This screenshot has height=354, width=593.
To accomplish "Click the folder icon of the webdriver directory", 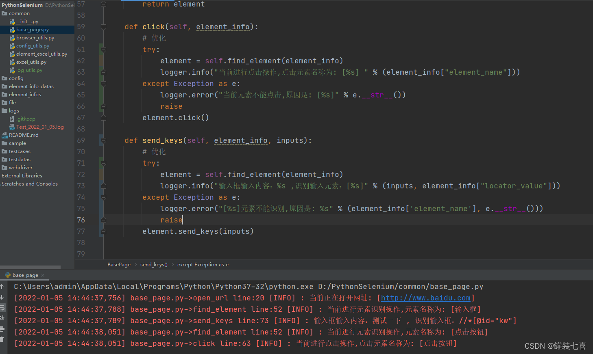I will point(4,168).
